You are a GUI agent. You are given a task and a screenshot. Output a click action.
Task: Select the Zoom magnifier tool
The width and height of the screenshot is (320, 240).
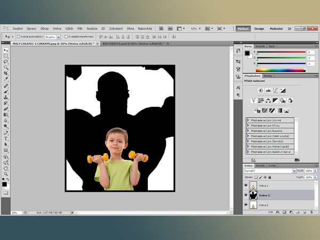click(x=6, y=173)
